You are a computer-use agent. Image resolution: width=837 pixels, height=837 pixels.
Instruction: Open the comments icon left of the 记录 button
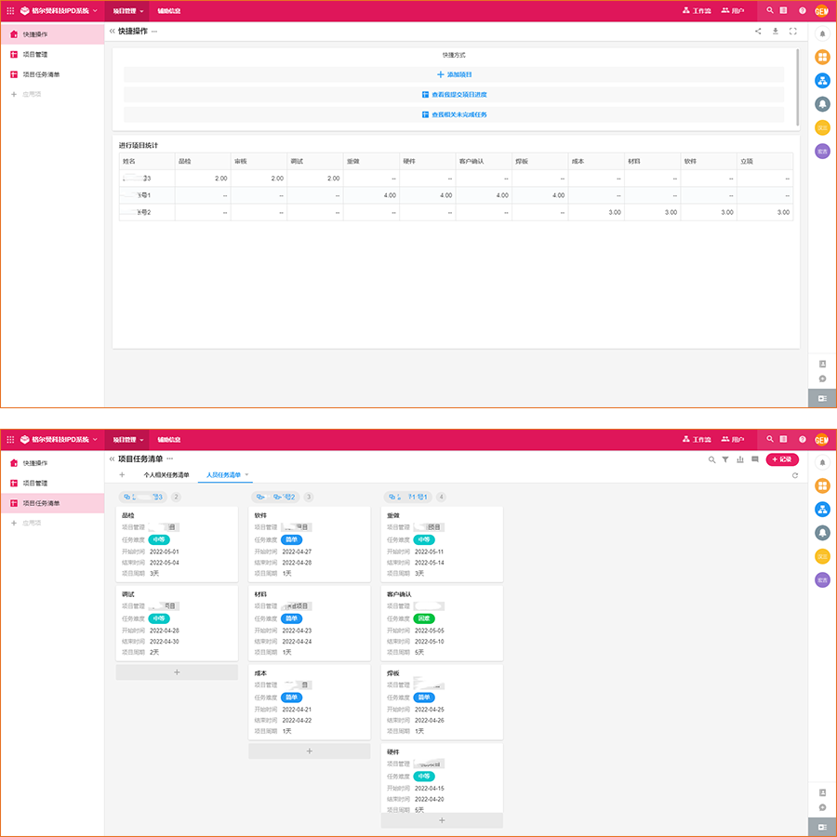(x=755, y=459)
